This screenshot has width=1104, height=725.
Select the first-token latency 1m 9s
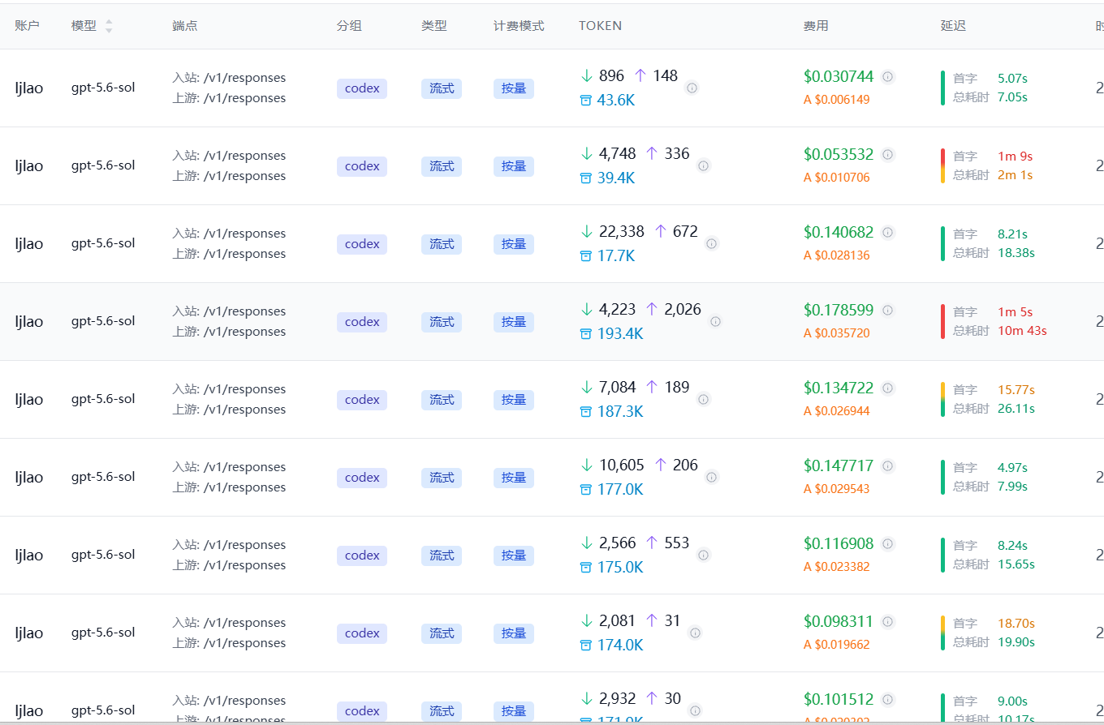(1015, 157)
